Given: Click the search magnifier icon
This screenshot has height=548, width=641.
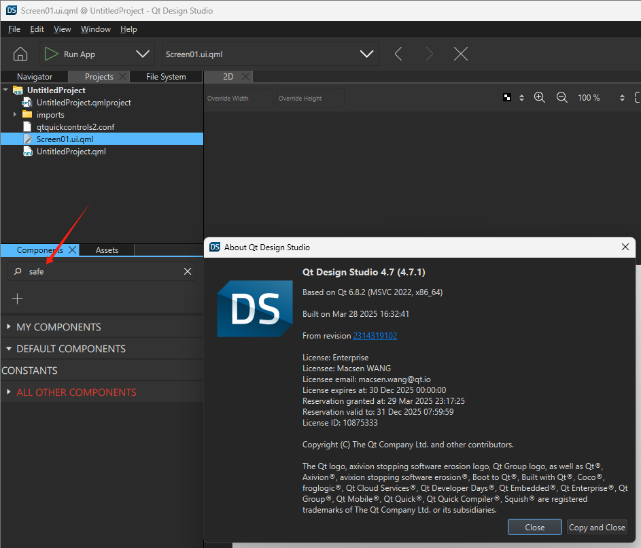Looking at the screenshot, I should coord(18,271).
